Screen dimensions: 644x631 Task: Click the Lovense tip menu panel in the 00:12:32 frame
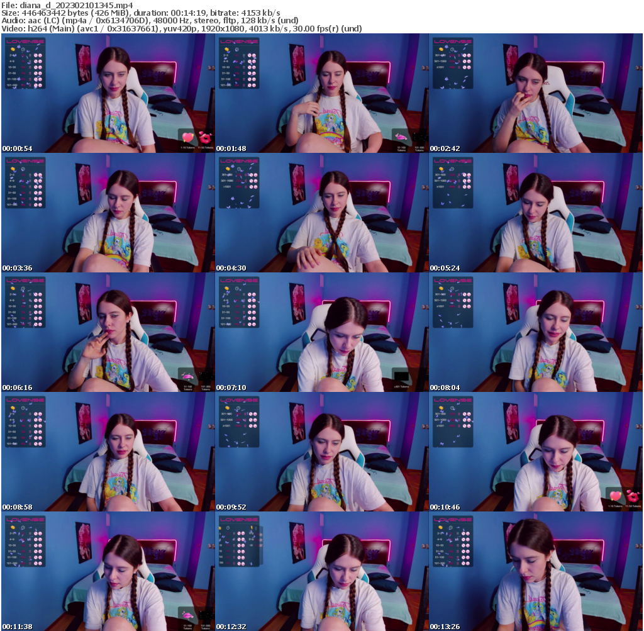(x=239, y=544)
